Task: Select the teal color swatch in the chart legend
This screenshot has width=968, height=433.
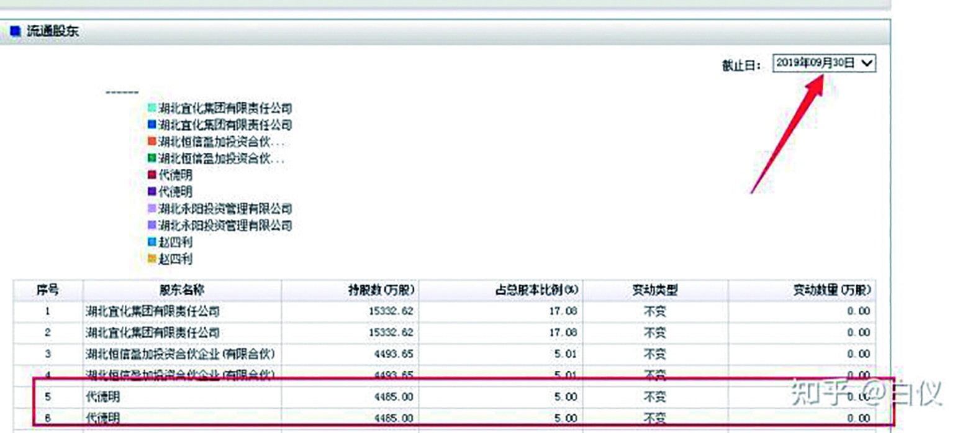Action: click(151, 107)
